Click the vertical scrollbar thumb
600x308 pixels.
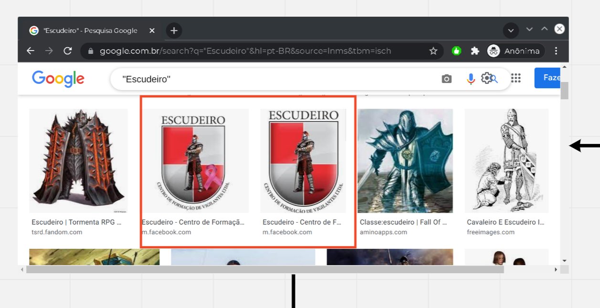[565, 90]
